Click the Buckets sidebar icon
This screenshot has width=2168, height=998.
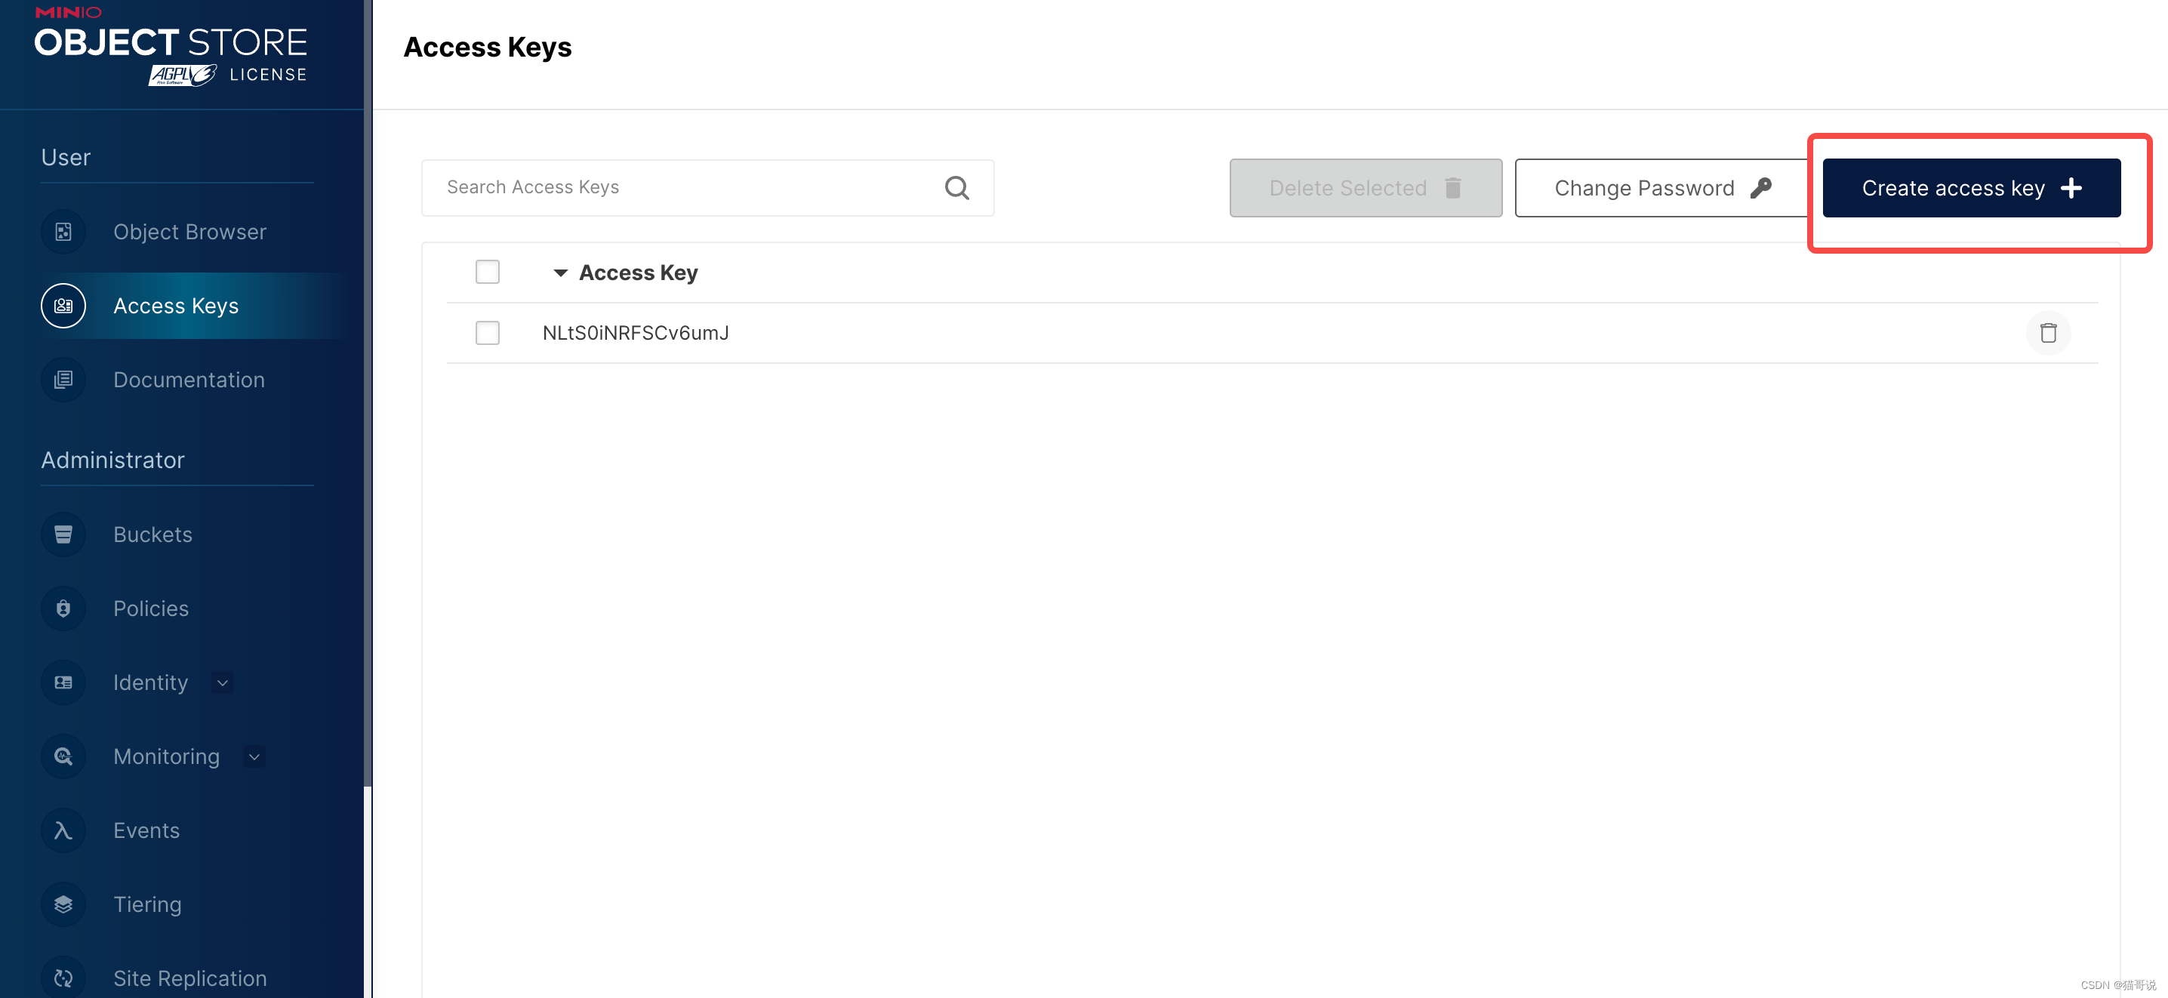(63, 534)
